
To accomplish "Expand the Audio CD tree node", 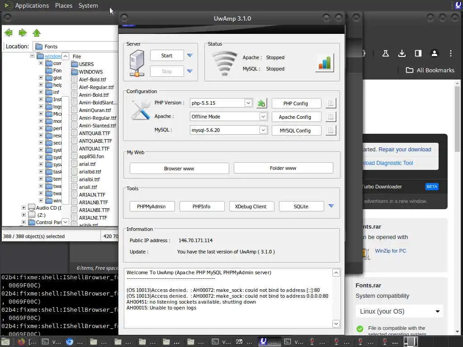I will [24, 208].
